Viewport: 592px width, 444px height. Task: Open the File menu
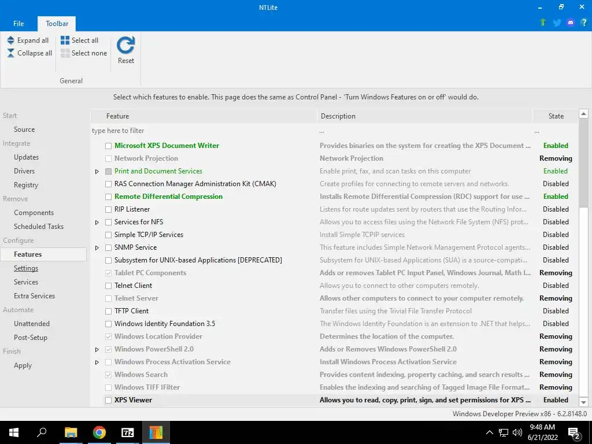click(18, 23)
